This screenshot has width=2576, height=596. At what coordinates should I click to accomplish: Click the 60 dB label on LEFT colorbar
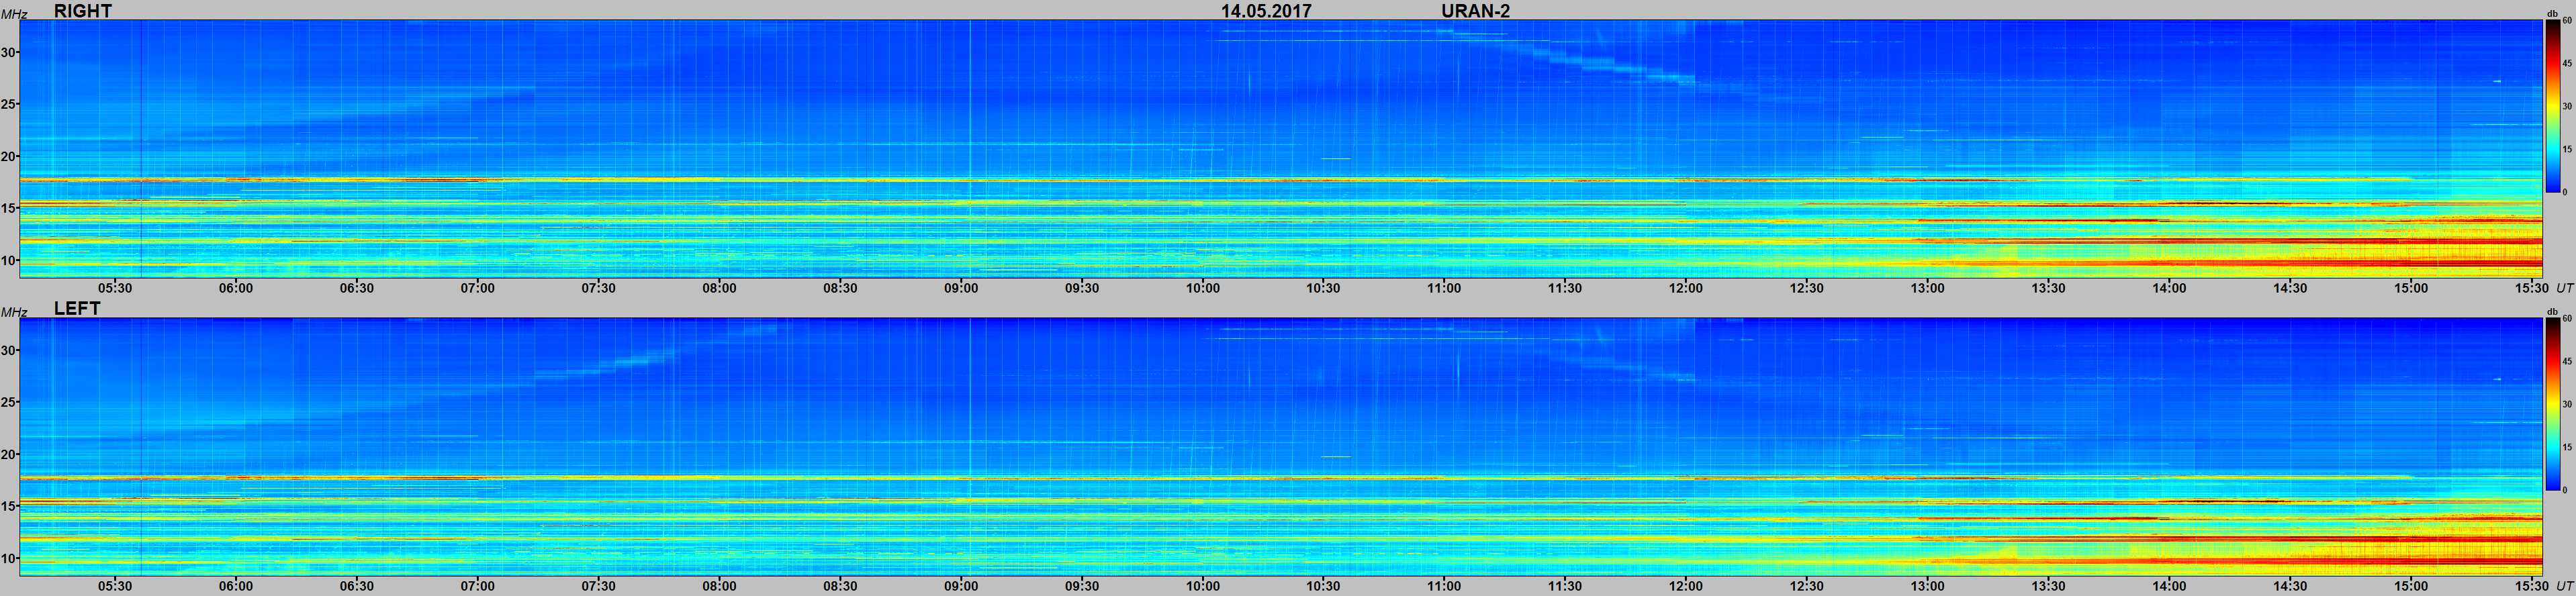(2567, 319)
